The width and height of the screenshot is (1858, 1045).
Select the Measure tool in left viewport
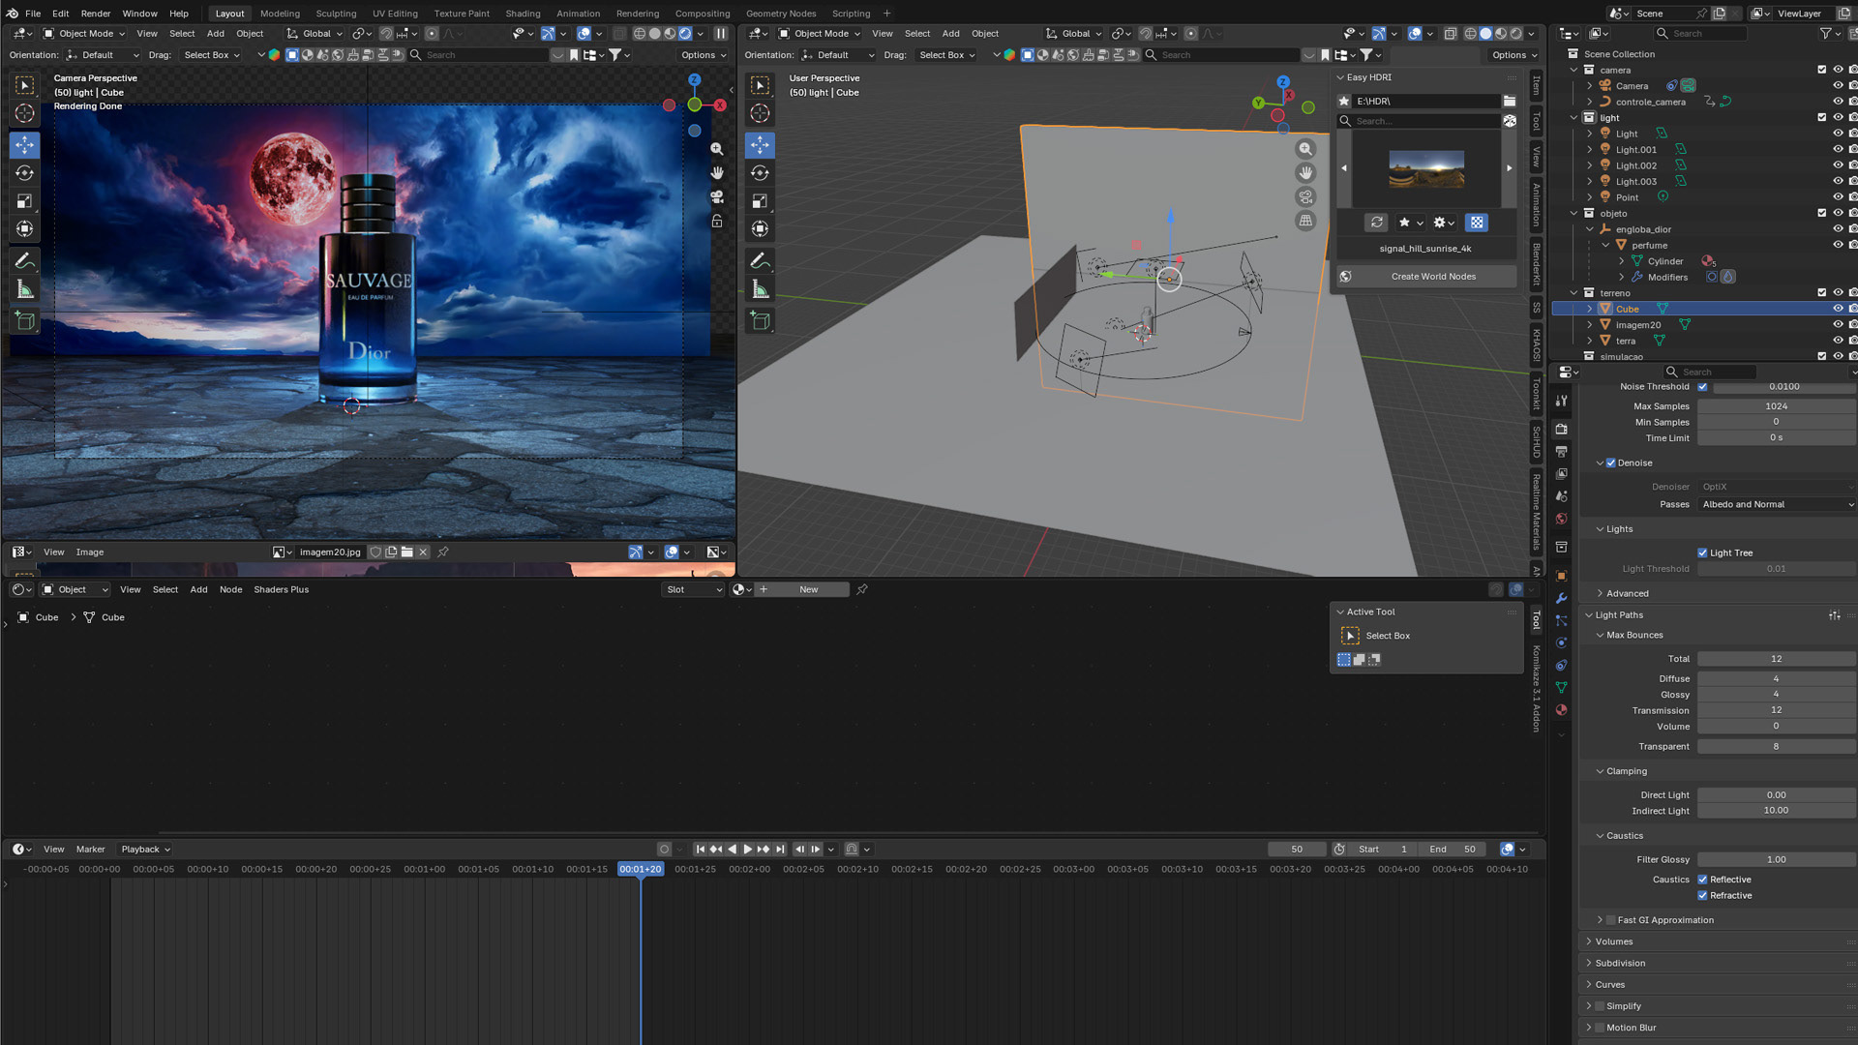(25, 290)
